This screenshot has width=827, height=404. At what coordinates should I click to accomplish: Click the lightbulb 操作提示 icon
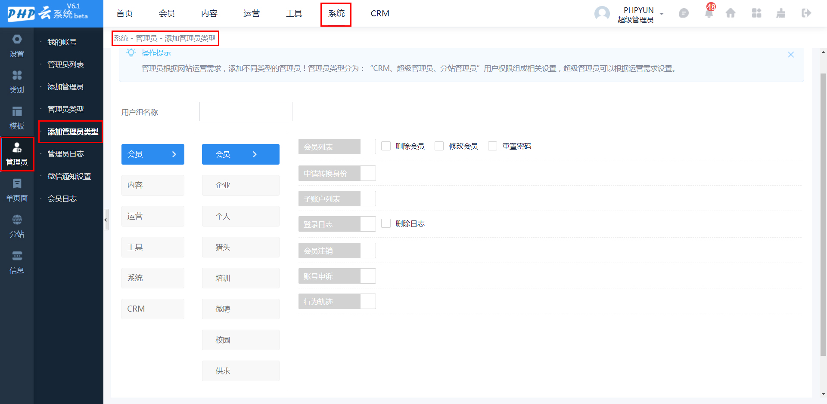click(x=131, y=52)
